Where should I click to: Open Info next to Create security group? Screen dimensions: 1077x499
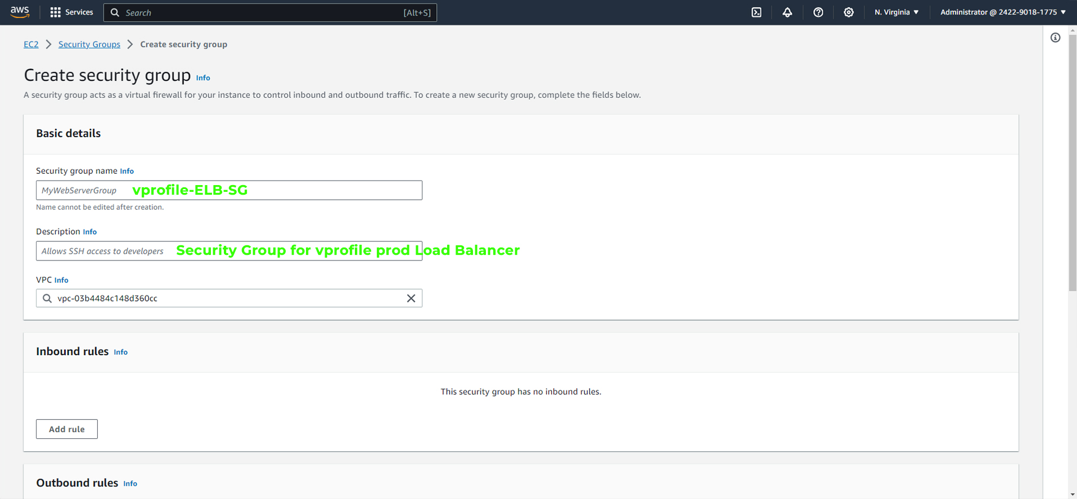[x=203, y=78]
